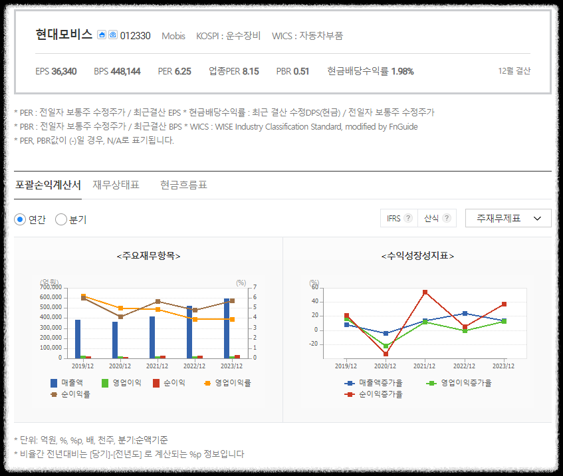Open the IFRS help question mark
The height and width of the screenshot is (476, 563).
[x=408, y=218]
